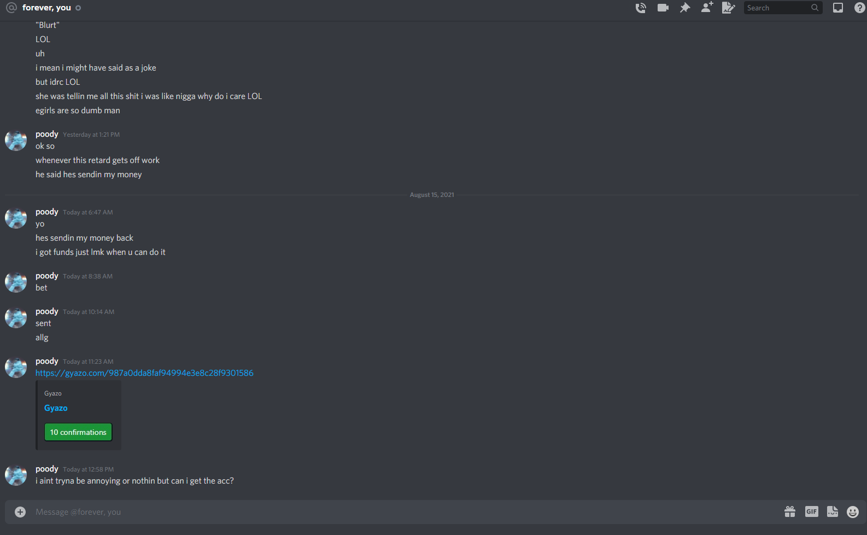Open the gift Nitro icon
This screenshot has height=535, width=867.
(790, 511)
